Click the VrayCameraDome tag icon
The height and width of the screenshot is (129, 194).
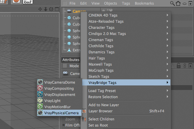click(x=40, y=82)
